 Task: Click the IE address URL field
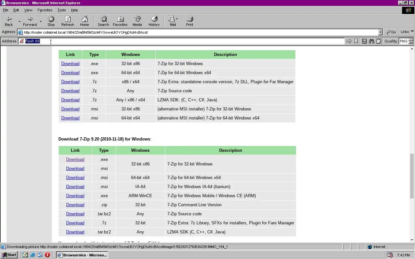point(200,32)
